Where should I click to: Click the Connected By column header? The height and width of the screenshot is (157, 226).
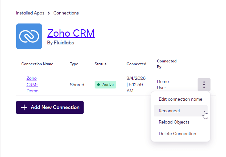(167, 64)
